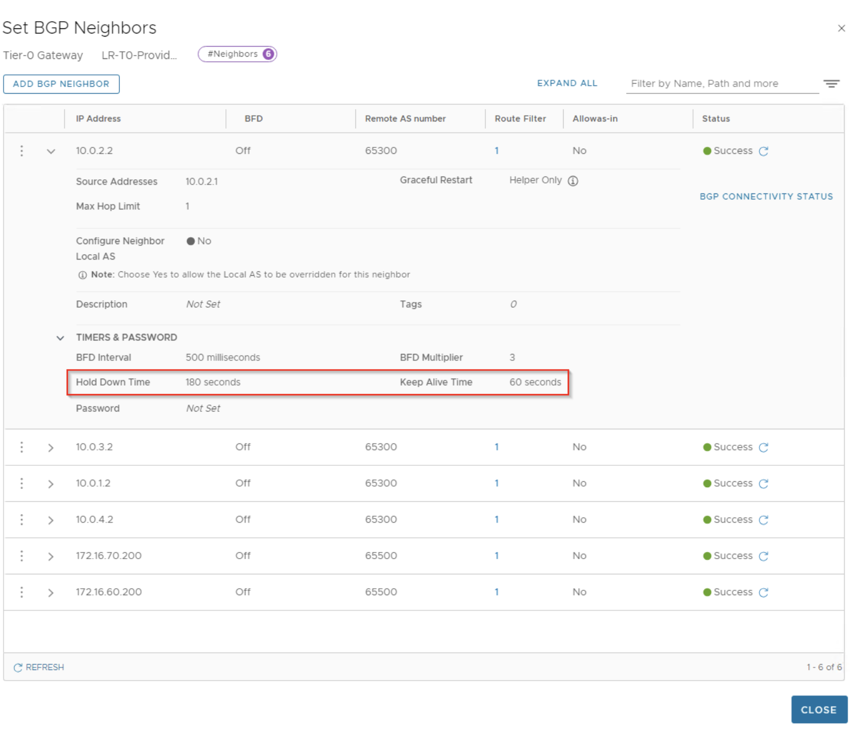Click Keep Alive Time value 60 seconds
The height and width of the screenshot is (729, 857).
pos(535,382)
